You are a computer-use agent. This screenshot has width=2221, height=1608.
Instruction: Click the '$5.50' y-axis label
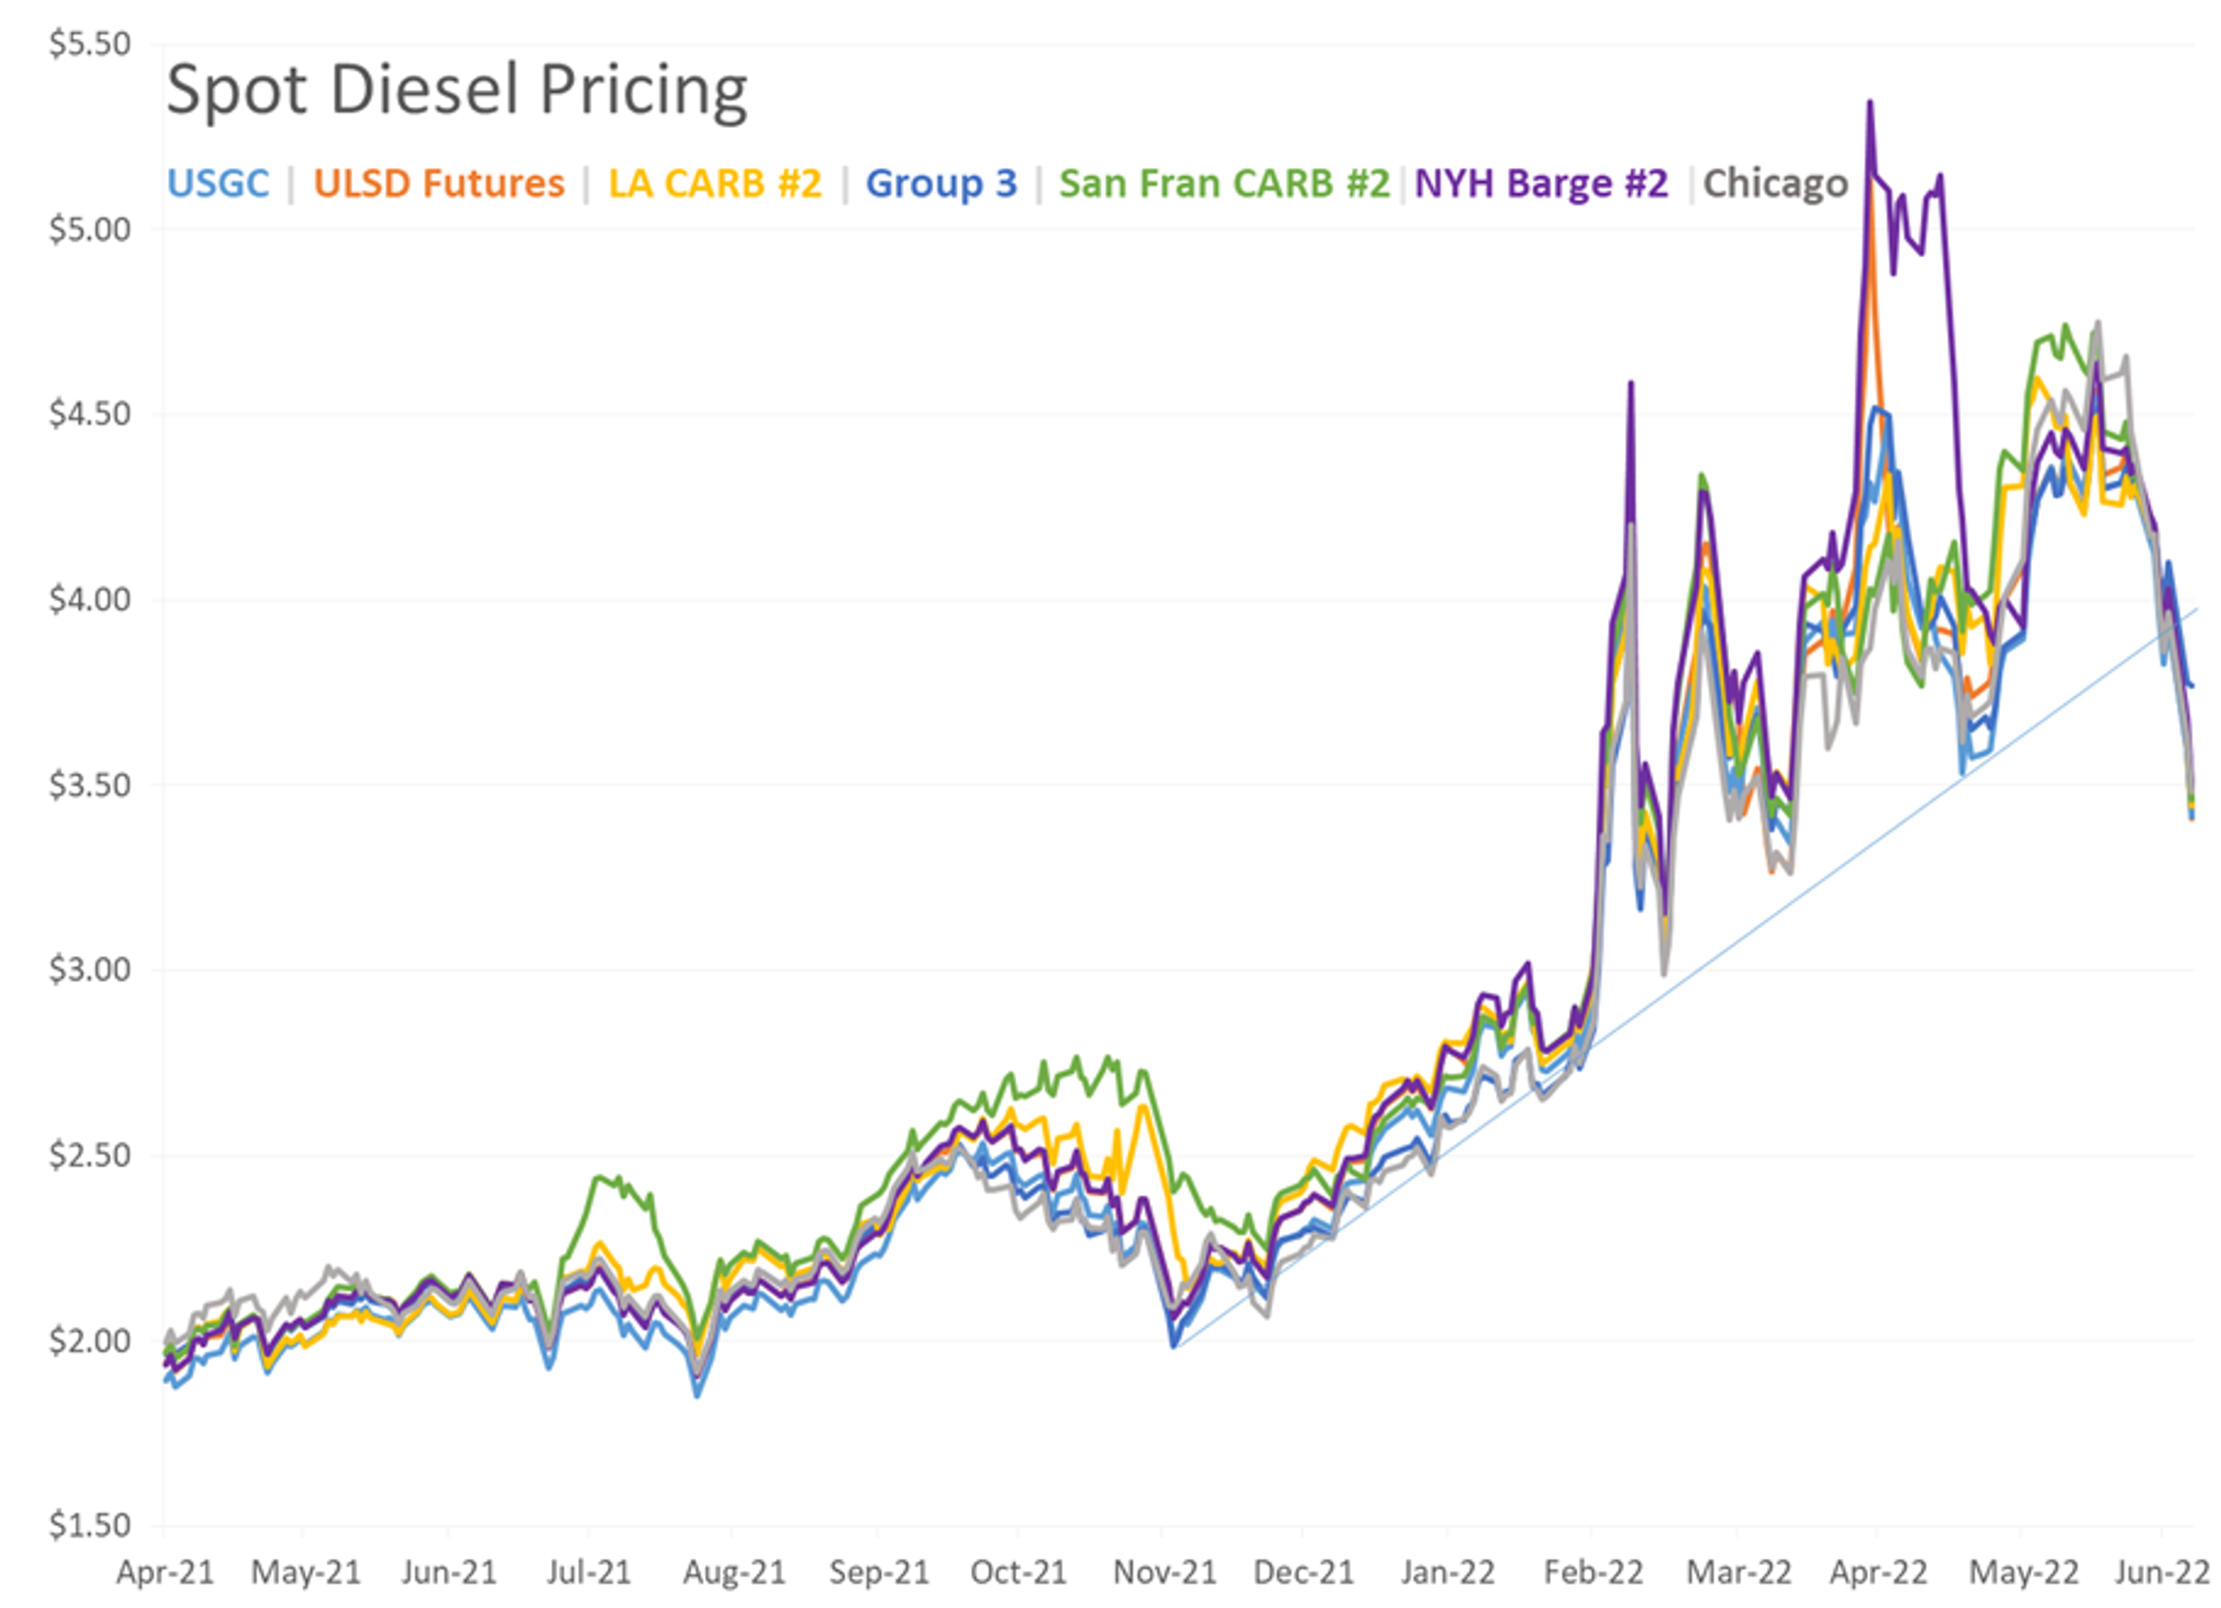tap(90, 44)
